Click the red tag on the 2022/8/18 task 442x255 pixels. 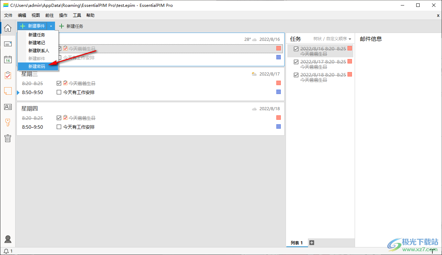[350, 74]
